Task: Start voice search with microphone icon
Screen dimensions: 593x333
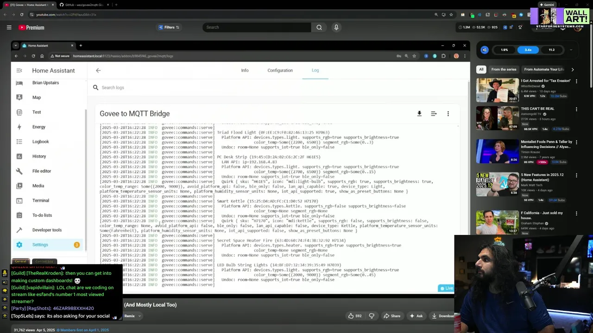Action: tap(336, 27)
